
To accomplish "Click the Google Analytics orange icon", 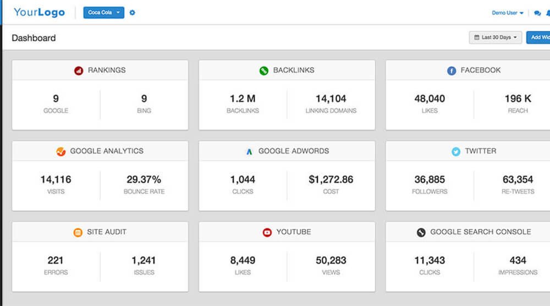I will 61,151.
